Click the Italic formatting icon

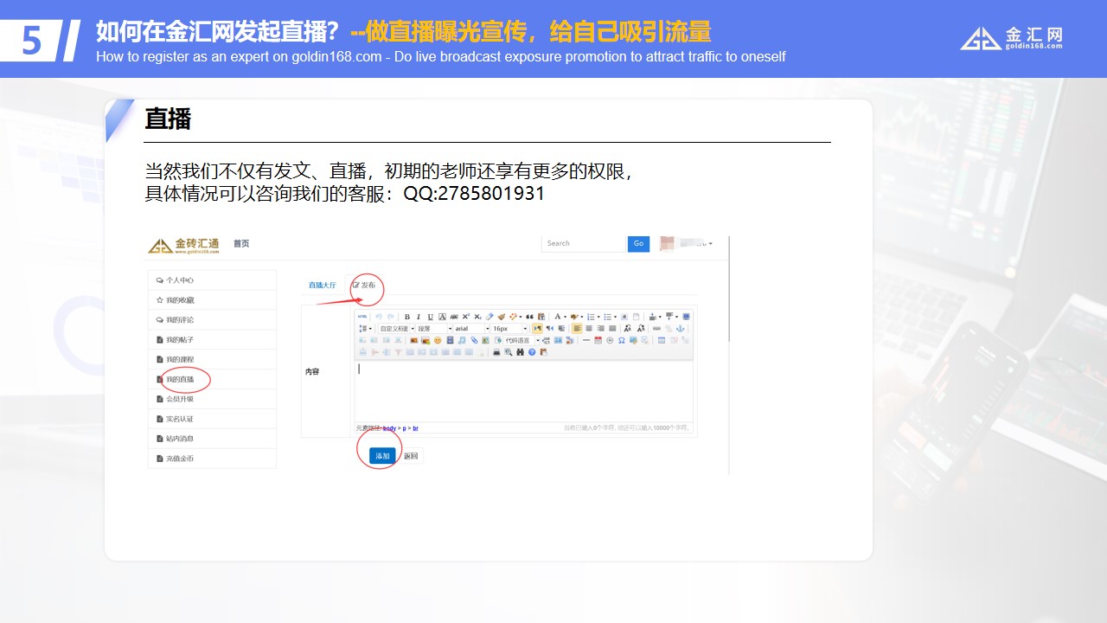click(419, 317)
